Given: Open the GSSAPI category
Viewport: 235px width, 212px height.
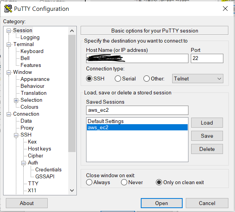Looking at the screenshot, I should tap(45, 176).
